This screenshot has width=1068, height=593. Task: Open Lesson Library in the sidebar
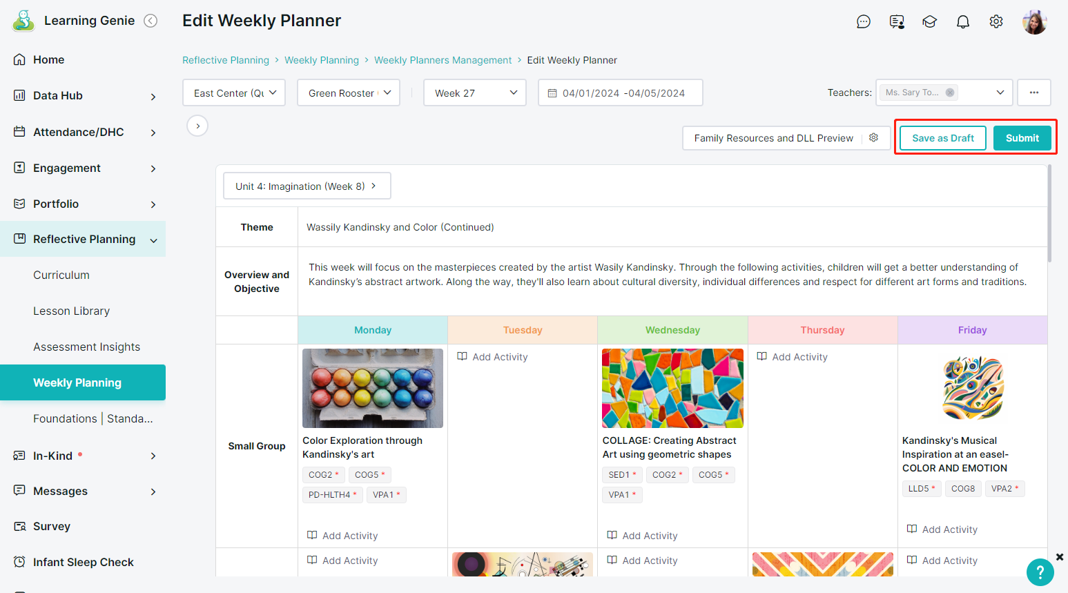(72, 311)
